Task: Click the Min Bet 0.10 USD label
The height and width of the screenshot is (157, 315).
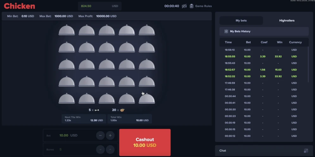Action: coord(21,16)
